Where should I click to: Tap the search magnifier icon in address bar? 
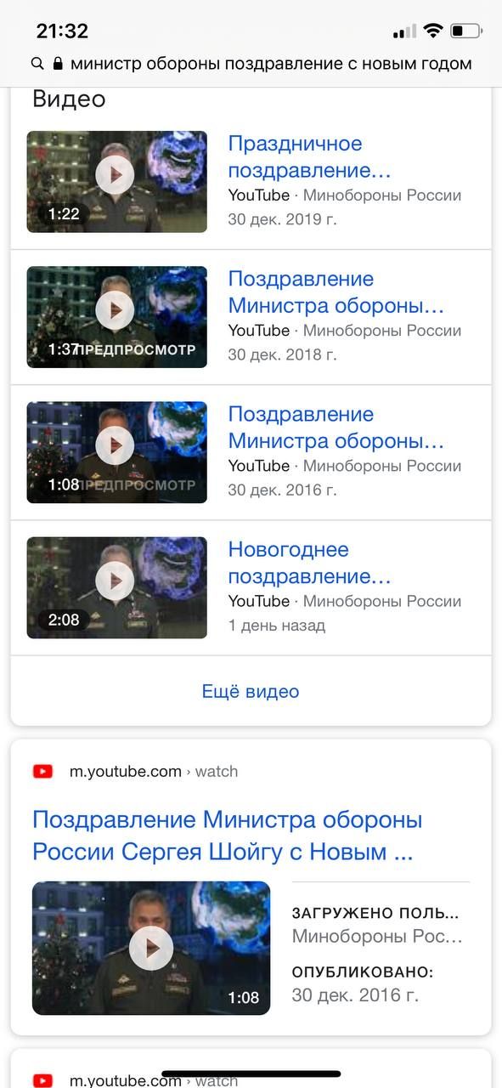click(37, 64)
